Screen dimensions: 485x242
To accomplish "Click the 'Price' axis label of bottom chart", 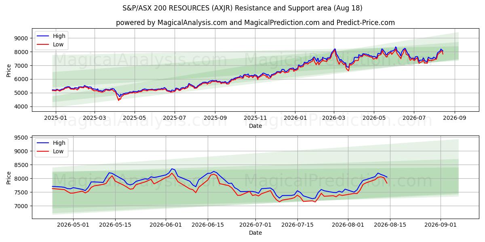I will 9,177.
